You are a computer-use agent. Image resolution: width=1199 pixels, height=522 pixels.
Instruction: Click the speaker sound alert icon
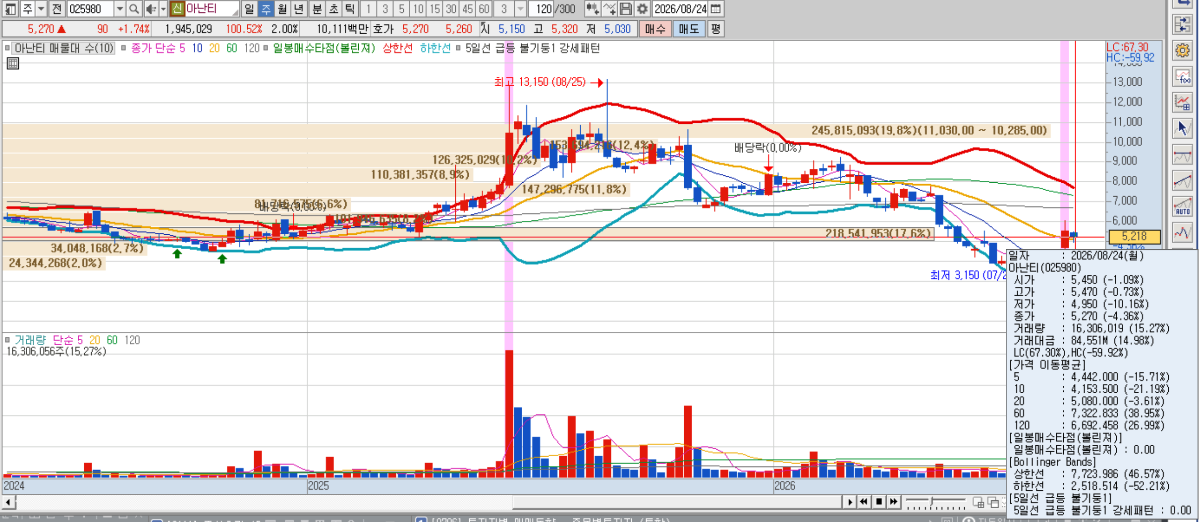(151, 9)
